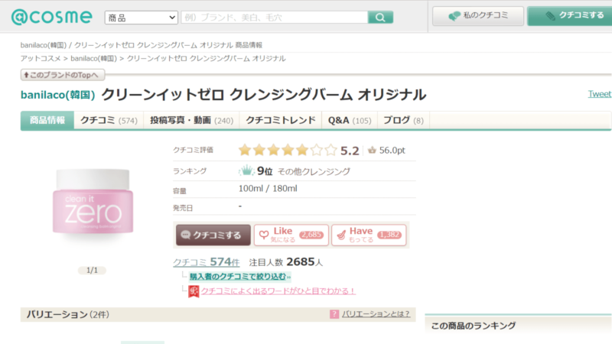
Task: Click the brown クチコミする button
Action: pyautogui.click(x=213, y=235)
